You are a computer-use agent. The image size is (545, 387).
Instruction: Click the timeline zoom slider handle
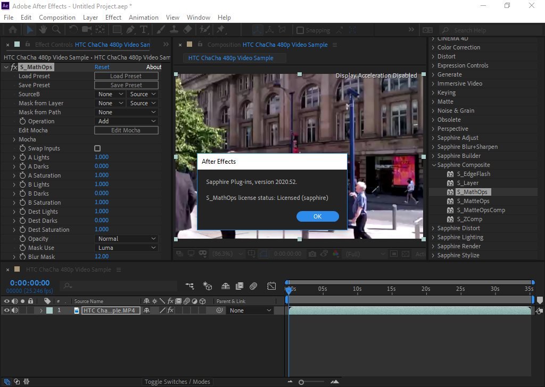(x=301, y=382)
